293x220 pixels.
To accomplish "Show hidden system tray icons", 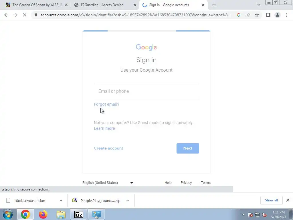I will click(x=243, y=215).
